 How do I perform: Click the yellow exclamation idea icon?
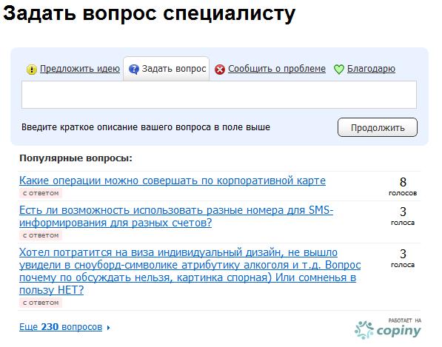32,70
